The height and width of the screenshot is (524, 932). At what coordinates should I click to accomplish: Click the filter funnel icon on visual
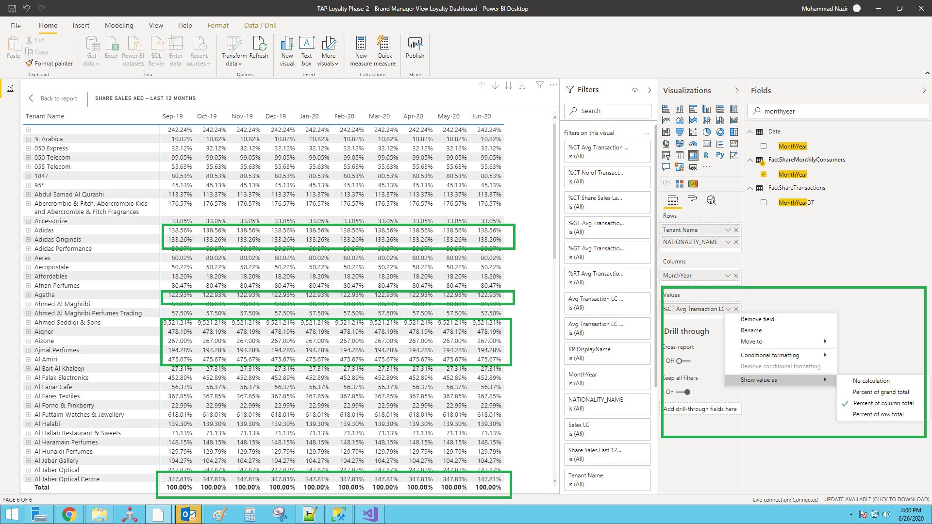pos(539,85)
